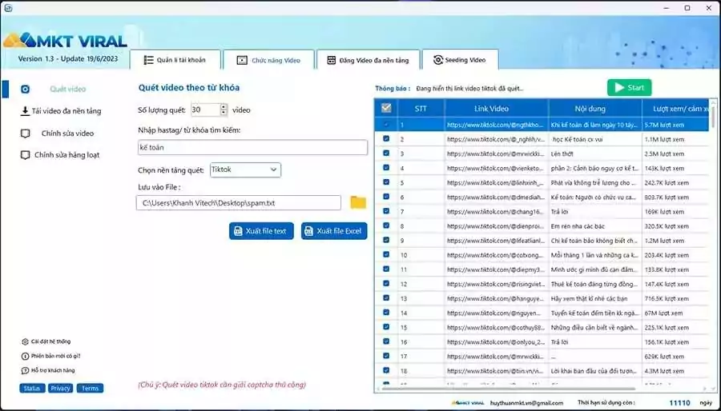This screenshot has height=411, width=721.
Task: Click the Số lượng quét field showing 30
Action: pos(205,110)
